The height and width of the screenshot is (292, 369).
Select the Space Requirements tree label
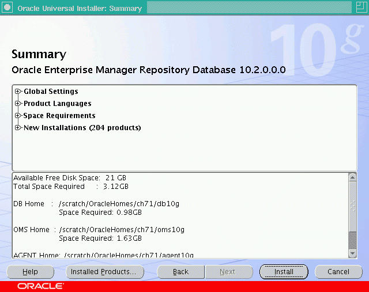point(59,116)
